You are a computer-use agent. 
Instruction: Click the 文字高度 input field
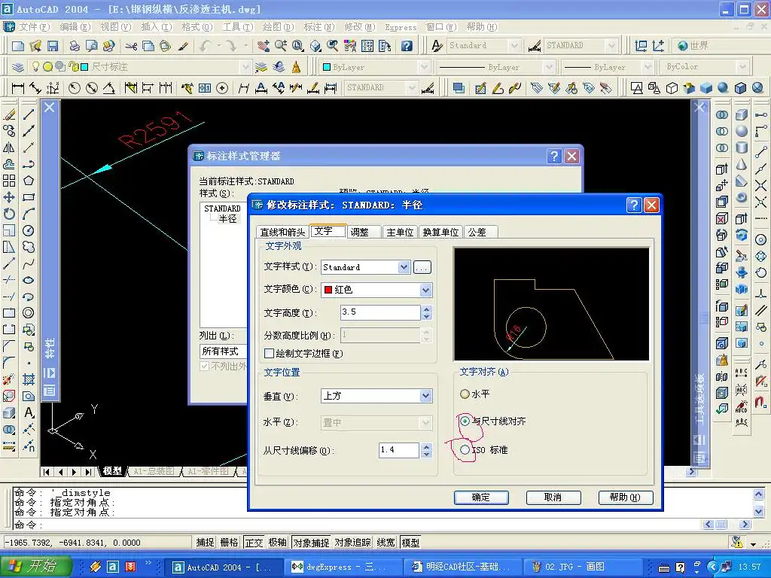[x=380, y=312]
